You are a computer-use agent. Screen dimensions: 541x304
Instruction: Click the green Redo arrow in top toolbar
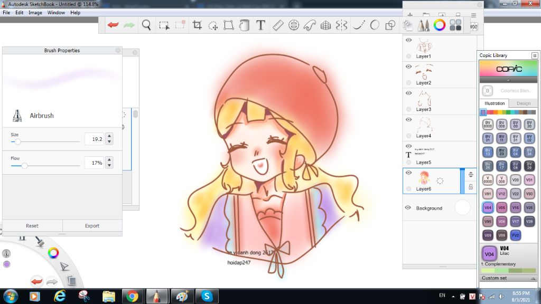coord(129,25)
